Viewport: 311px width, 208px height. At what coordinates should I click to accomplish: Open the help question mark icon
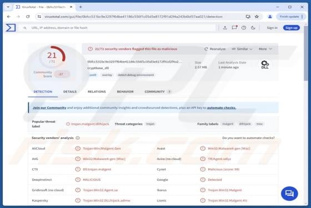[244, 28]
